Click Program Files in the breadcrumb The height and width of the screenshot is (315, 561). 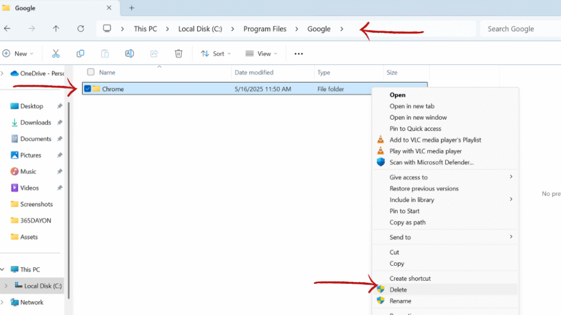click(265, 28)
